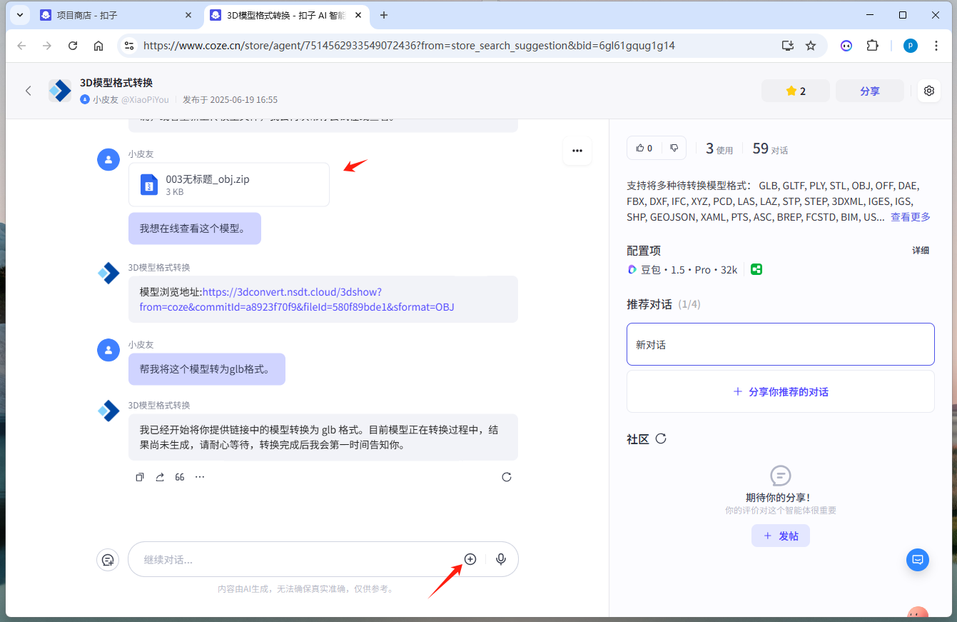This screenshot has width=957, height=622.
Task: Reload the current page
Action: click(x=73, y=46)
